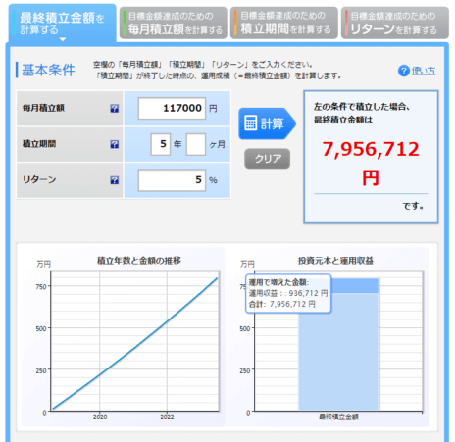
Task: Focus the 毎月積立額 amount input field
Action: point(172,108)
